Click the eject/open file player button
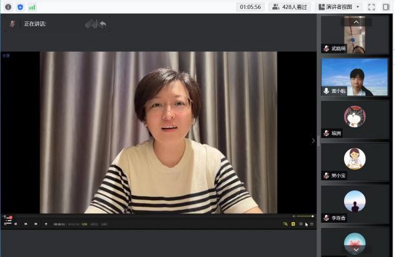 (x=46, y=223)
